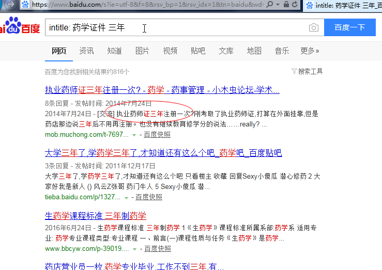Click tieba.baidu.com result URL
Image resolution: width=382 pixels, height=270 pixels.
[83, 197]
